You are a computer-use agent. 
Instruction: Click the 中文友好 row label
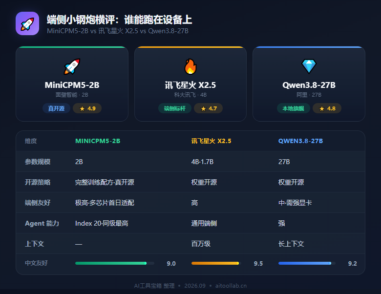click(x=36, y=263)
